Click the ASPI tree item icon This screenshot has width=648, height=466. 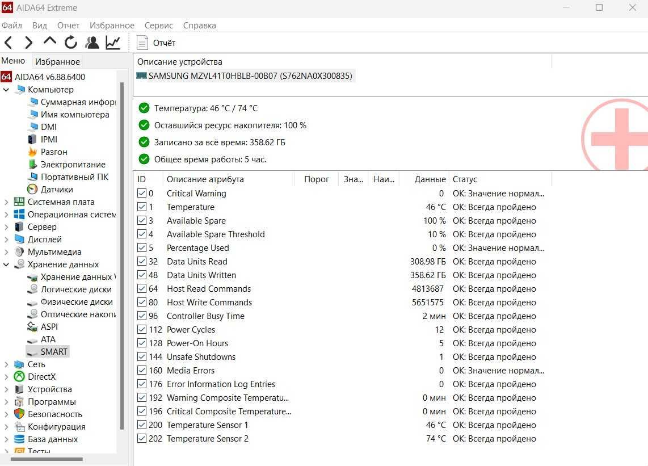click(x=32, y=327)
